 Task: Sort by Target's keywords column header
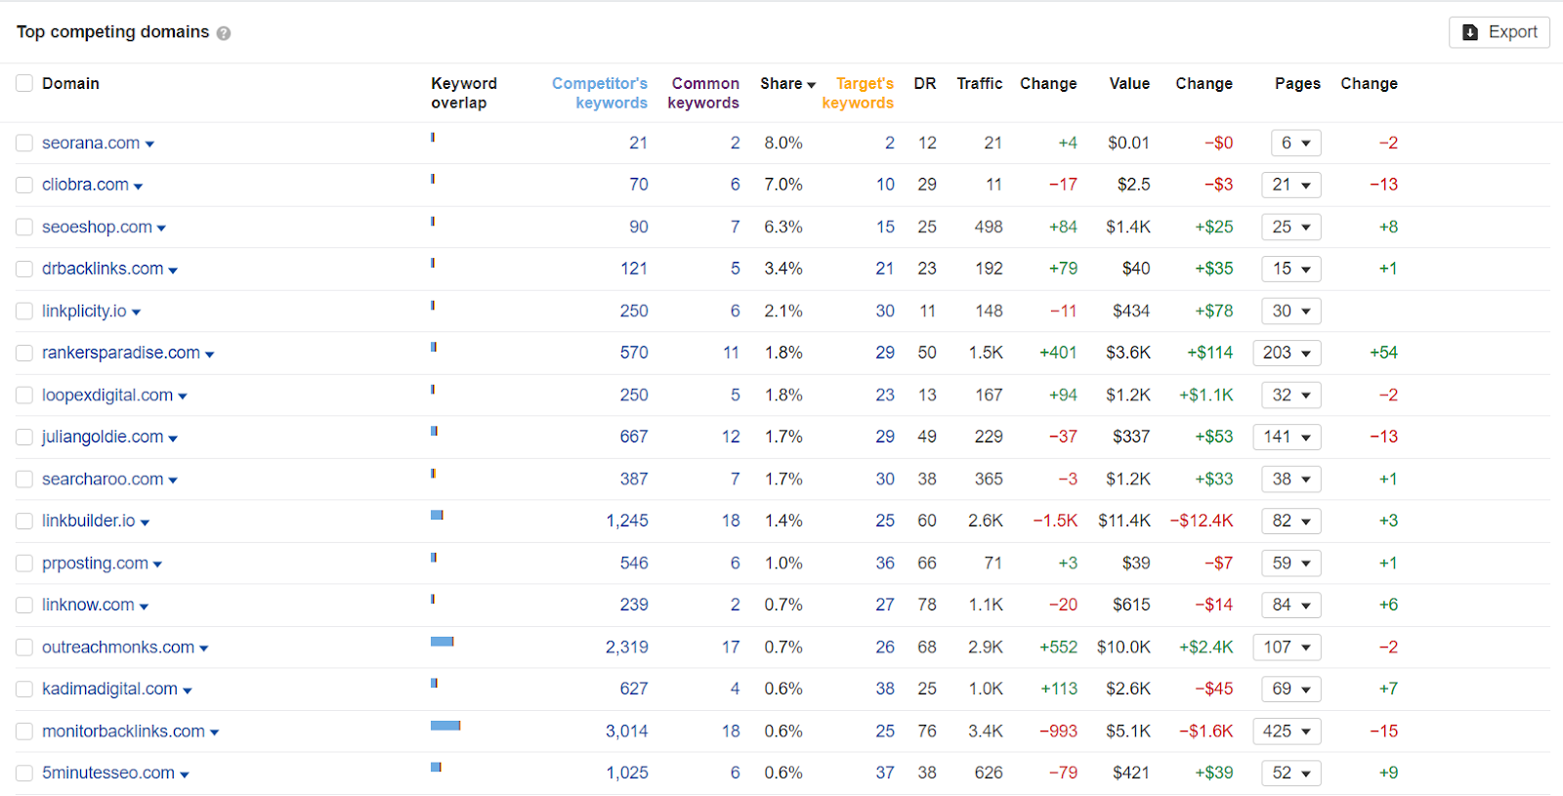858,93
